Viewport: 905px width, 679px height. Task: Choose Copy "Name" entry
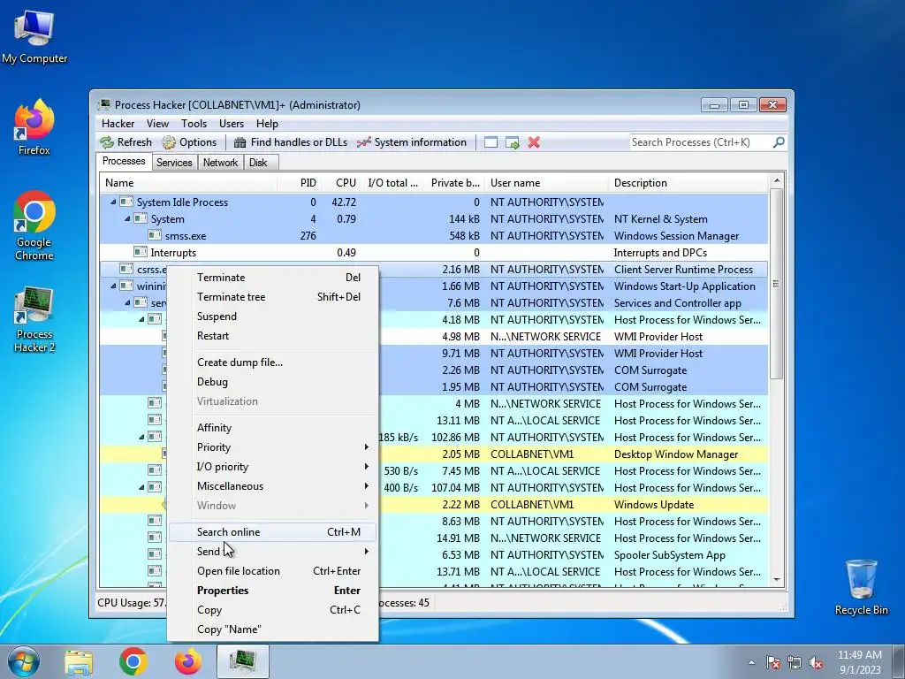(273, 629)
